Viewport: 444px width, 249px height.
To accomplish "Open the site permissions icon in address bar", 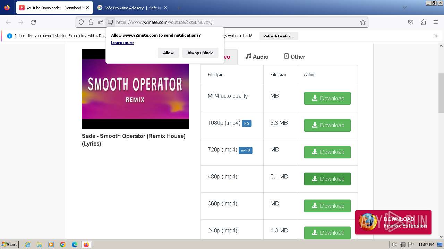I will tap(101, 22).
